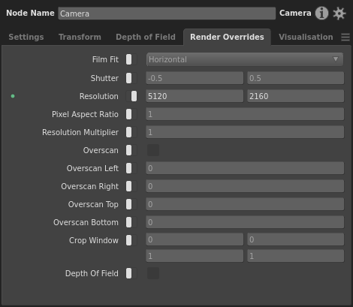353x307 pixels.
Task: Click the Crop Window label
Action: click(x=94, y=240)
